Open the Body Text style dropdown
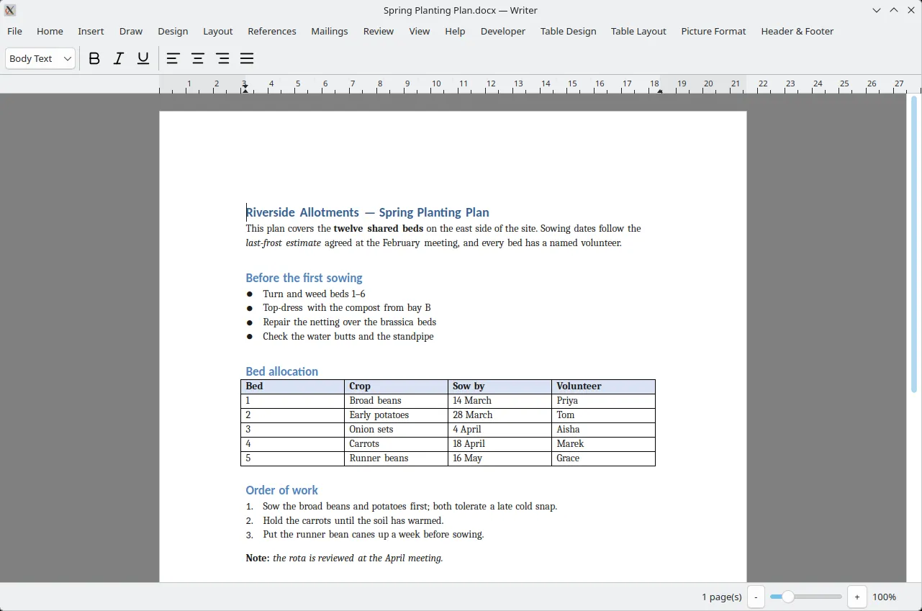Screen dimensions: 922x611 pyautogui.click(x=40, y=59)
